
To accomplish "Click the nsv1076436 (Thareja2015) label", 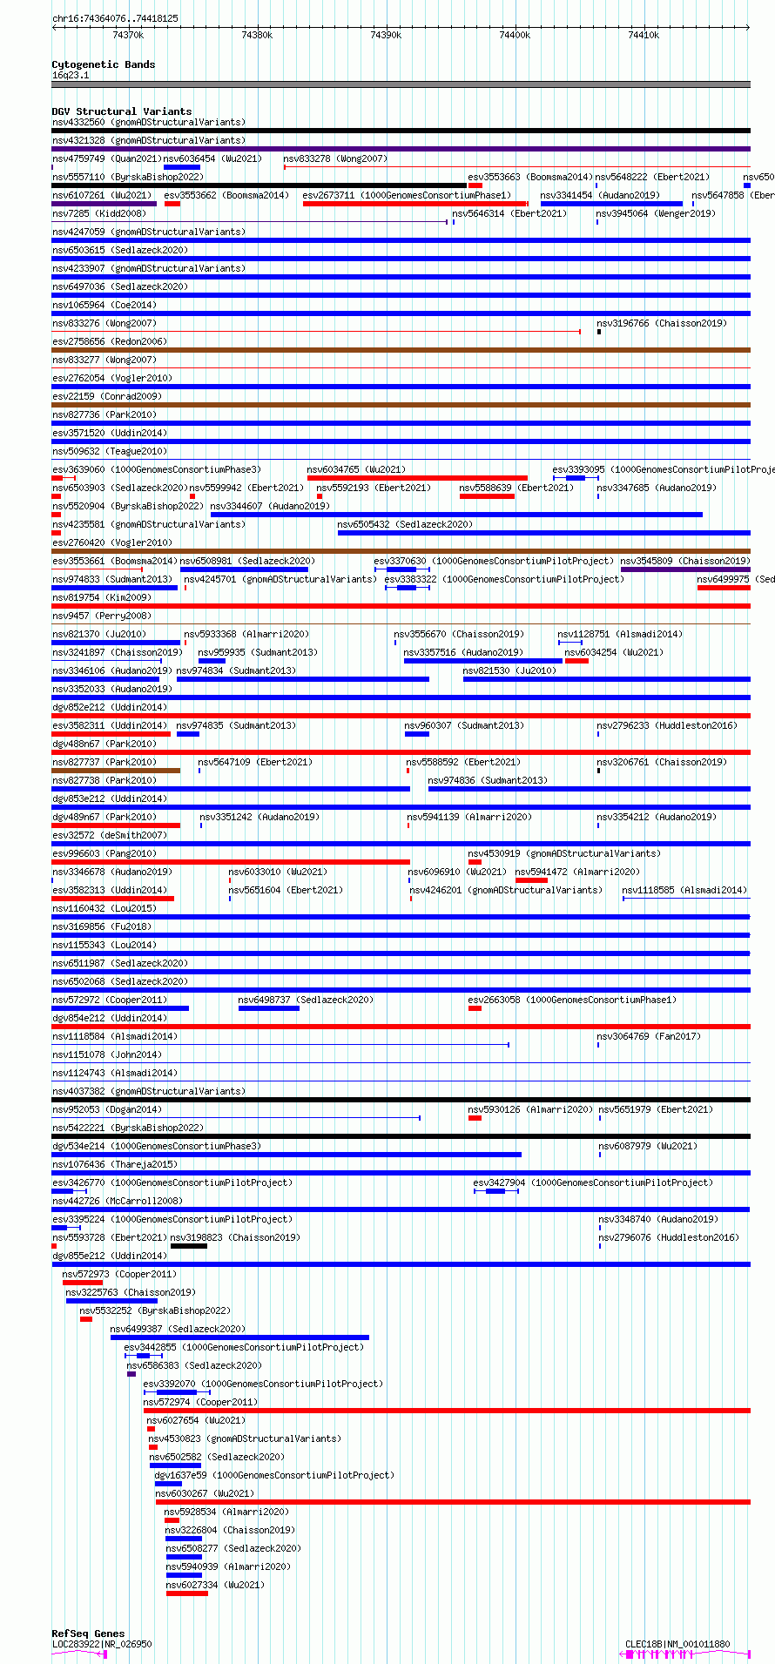I will (115, 1164).
